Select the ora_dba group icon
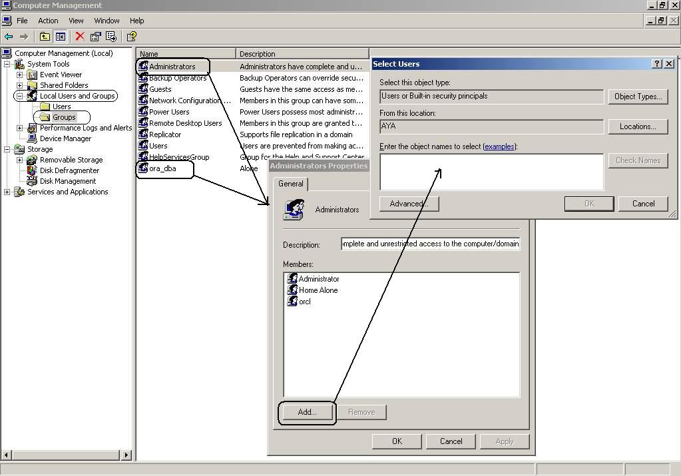Viewport: 681px width, 476px height. click(143, 168)
